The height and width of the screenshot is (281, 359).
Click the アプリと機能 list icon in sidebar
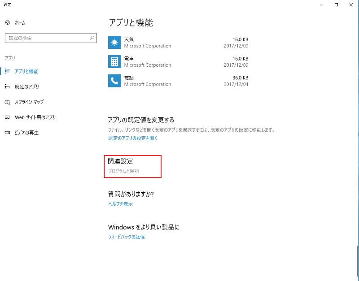point(7,71)
